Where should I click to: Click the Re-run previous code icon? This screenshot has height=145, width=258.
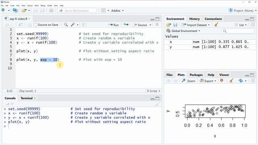126,25
